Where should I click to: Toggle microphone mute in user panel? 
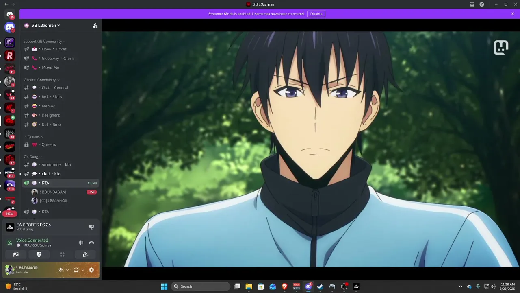61,270
